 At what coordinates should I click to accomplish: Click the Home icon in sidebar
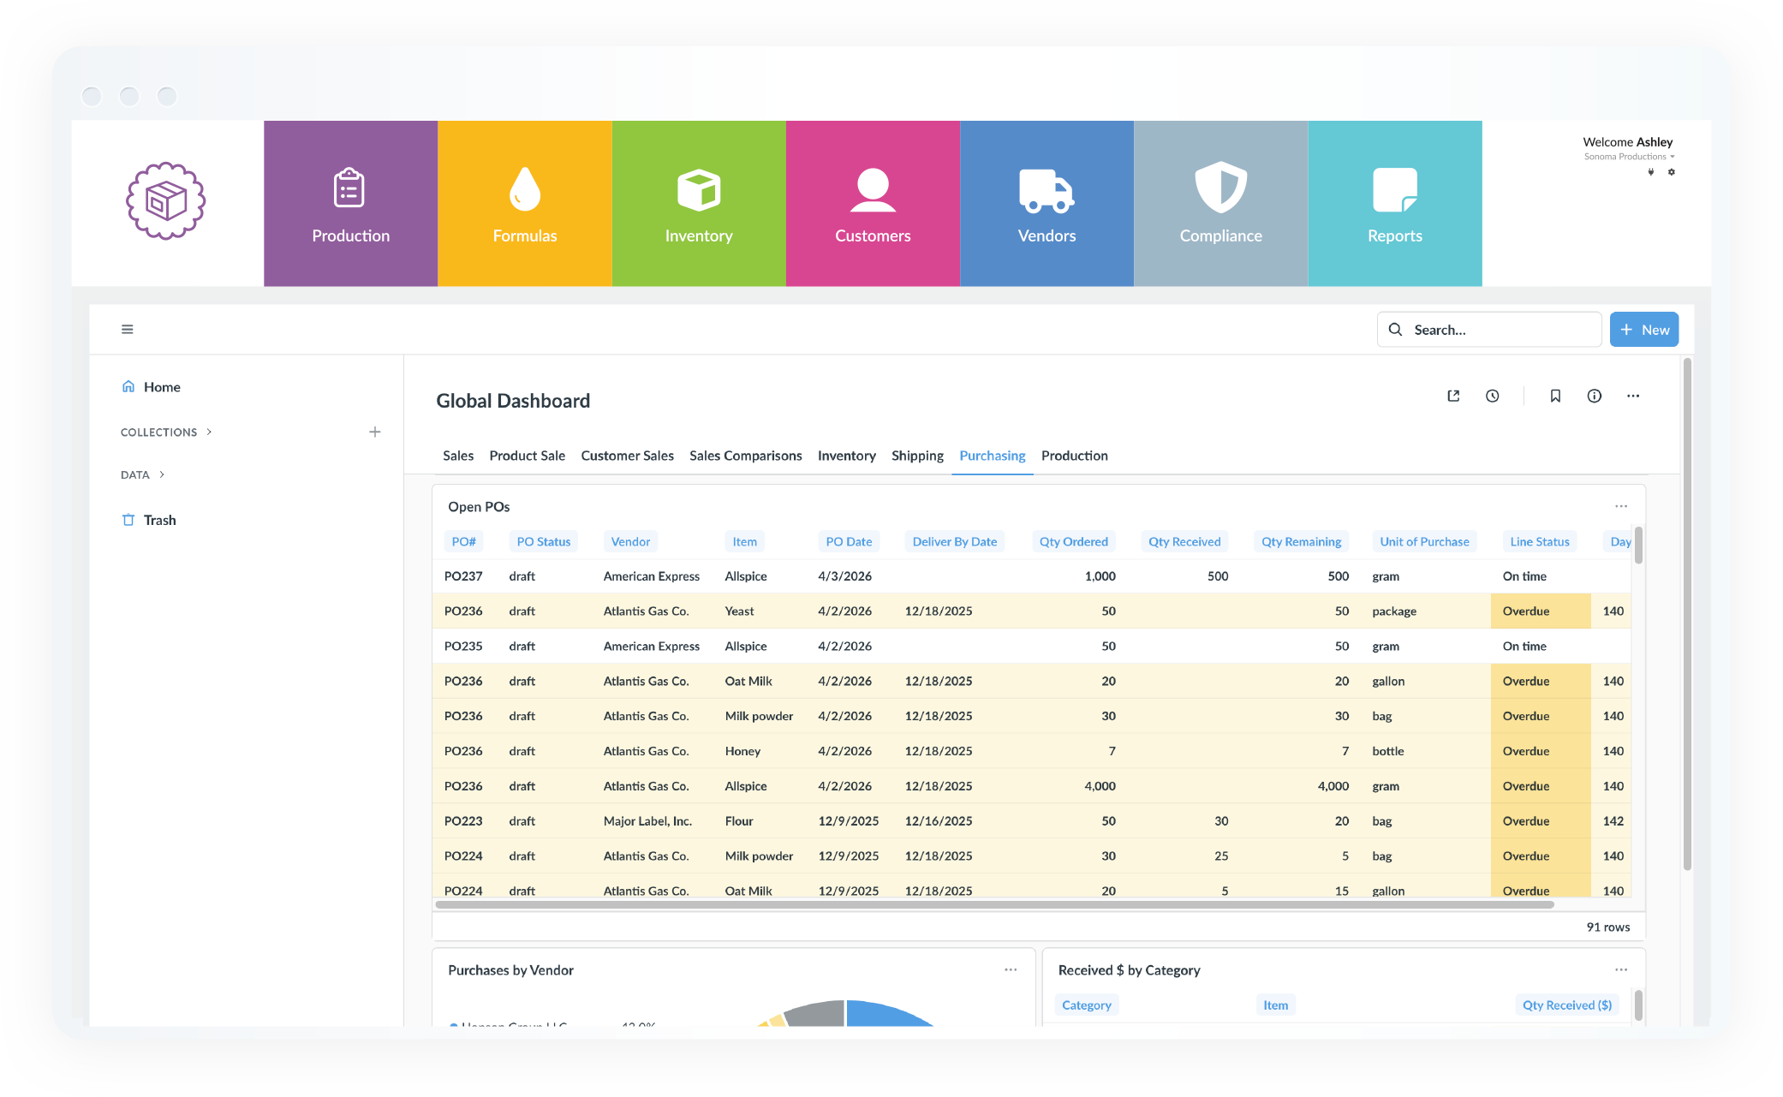pyautogui.click(x=128, y=386)
